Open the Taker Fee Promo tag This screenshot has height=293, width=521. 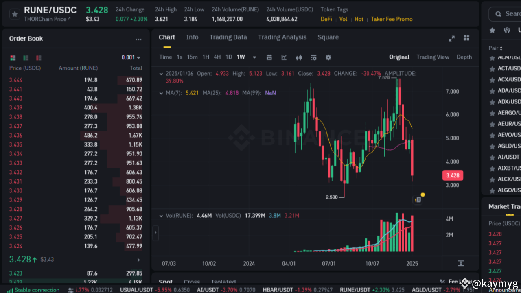(392, 19)
